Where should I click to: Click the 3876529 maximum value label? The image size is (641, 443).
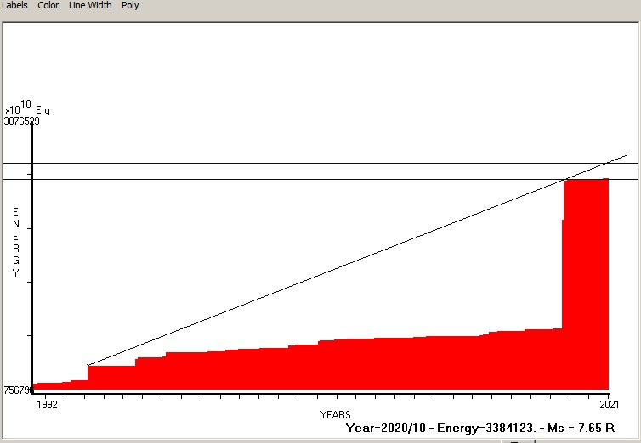coord(21,121)
